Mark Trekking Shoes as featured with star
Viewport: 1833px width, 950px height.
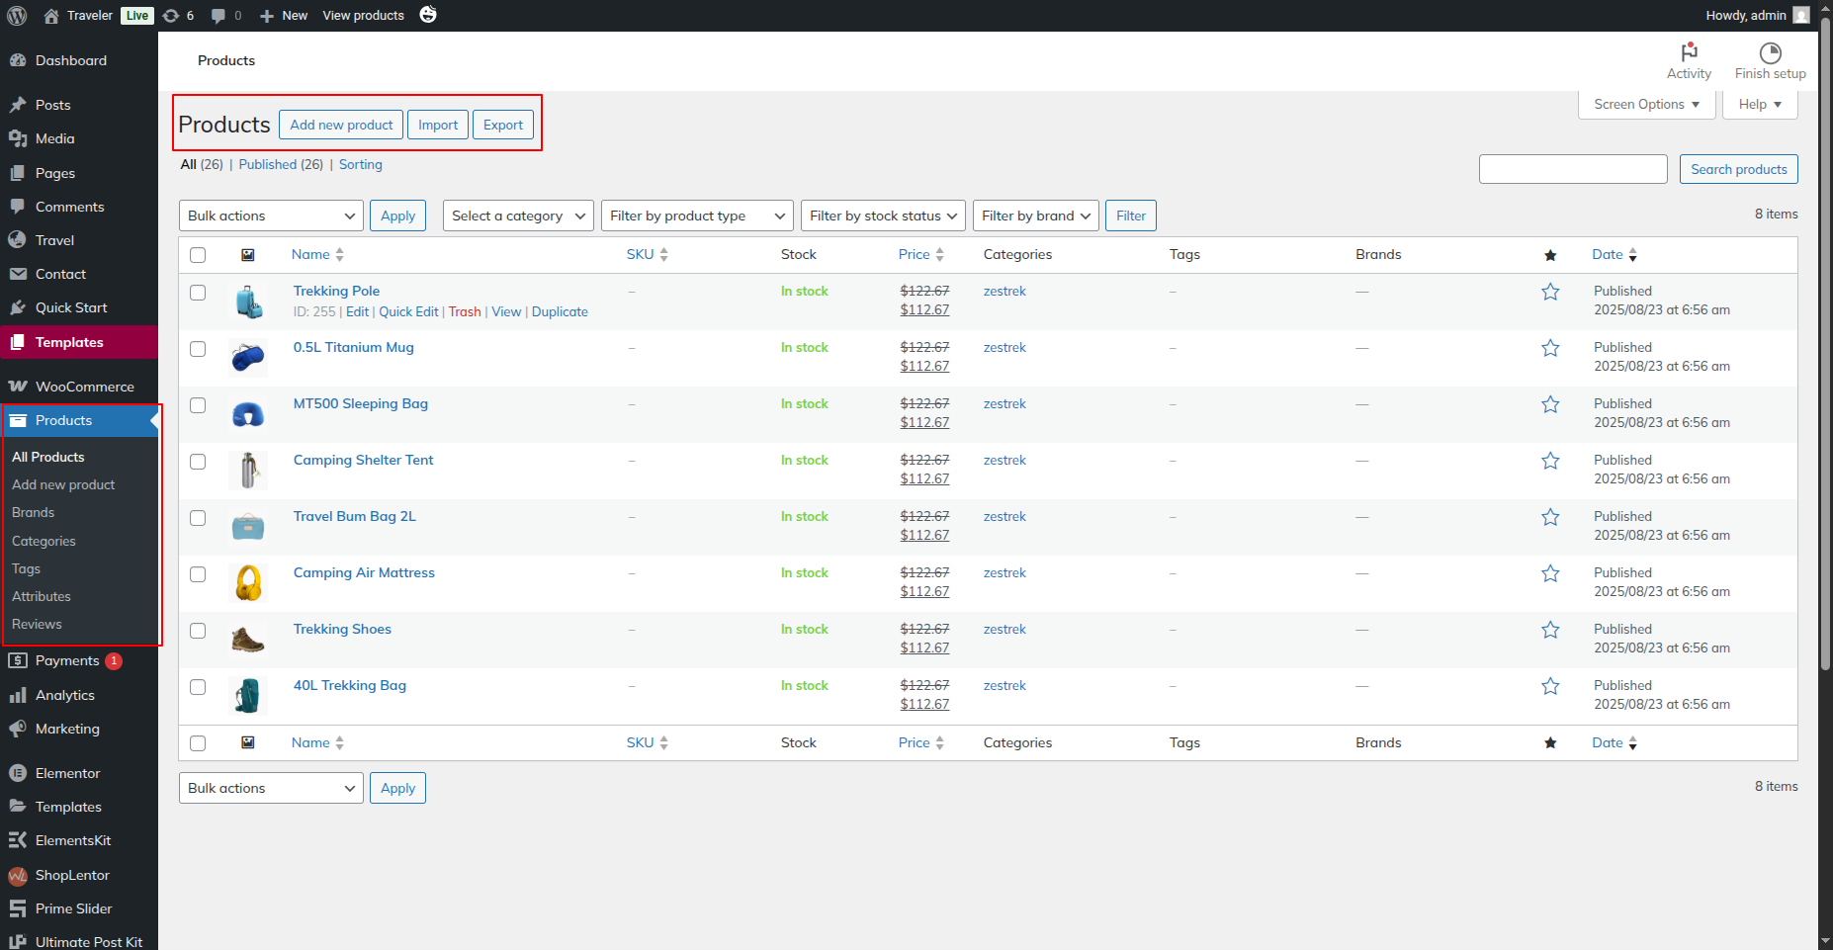pyautogui.click(x=1550, y=630)
